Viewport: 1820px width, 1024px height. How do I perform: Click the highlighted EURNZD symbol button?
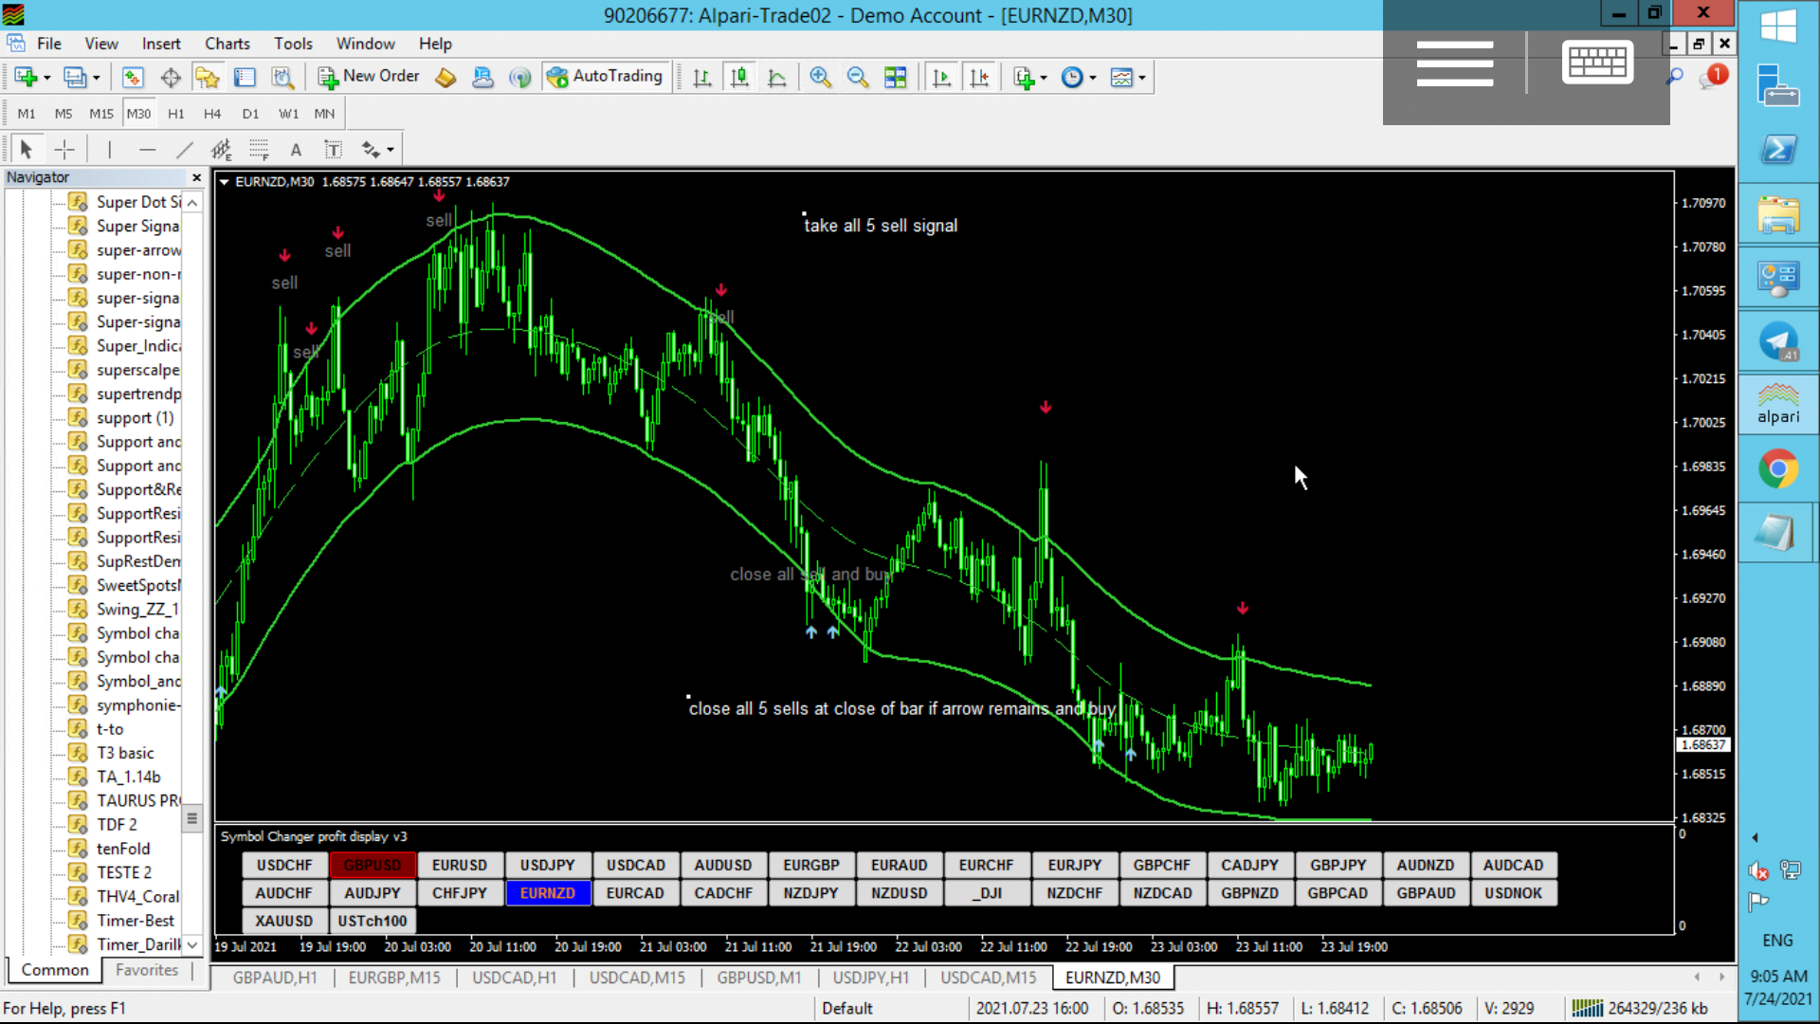(x=548, y=893)
